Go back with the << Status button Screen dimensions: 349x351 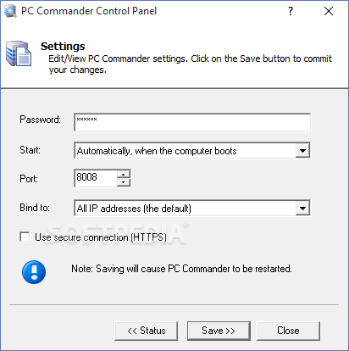147,331
